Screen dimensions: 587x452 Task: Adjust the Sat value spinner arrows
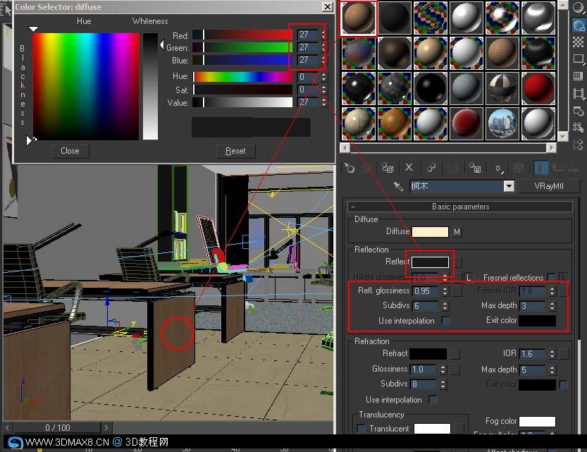coord(323,90)
